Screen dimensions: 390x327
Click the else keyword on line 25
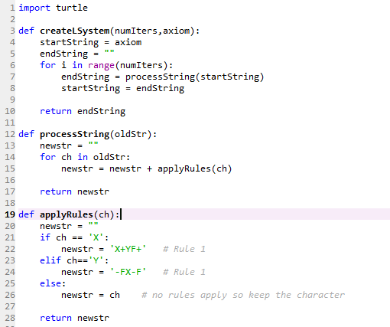coord(50,283)
